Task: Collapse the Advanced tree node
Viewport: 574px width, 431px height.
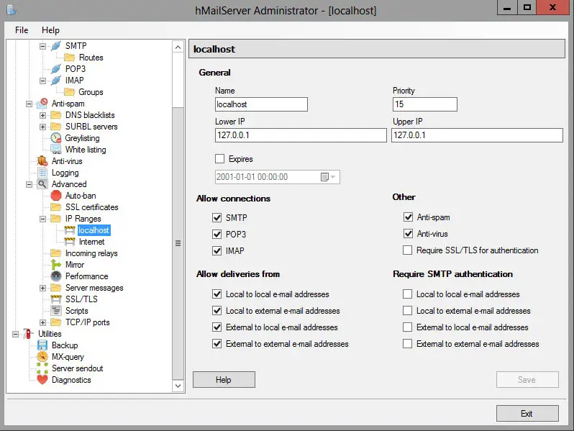Action: click(x=29, y=184)
